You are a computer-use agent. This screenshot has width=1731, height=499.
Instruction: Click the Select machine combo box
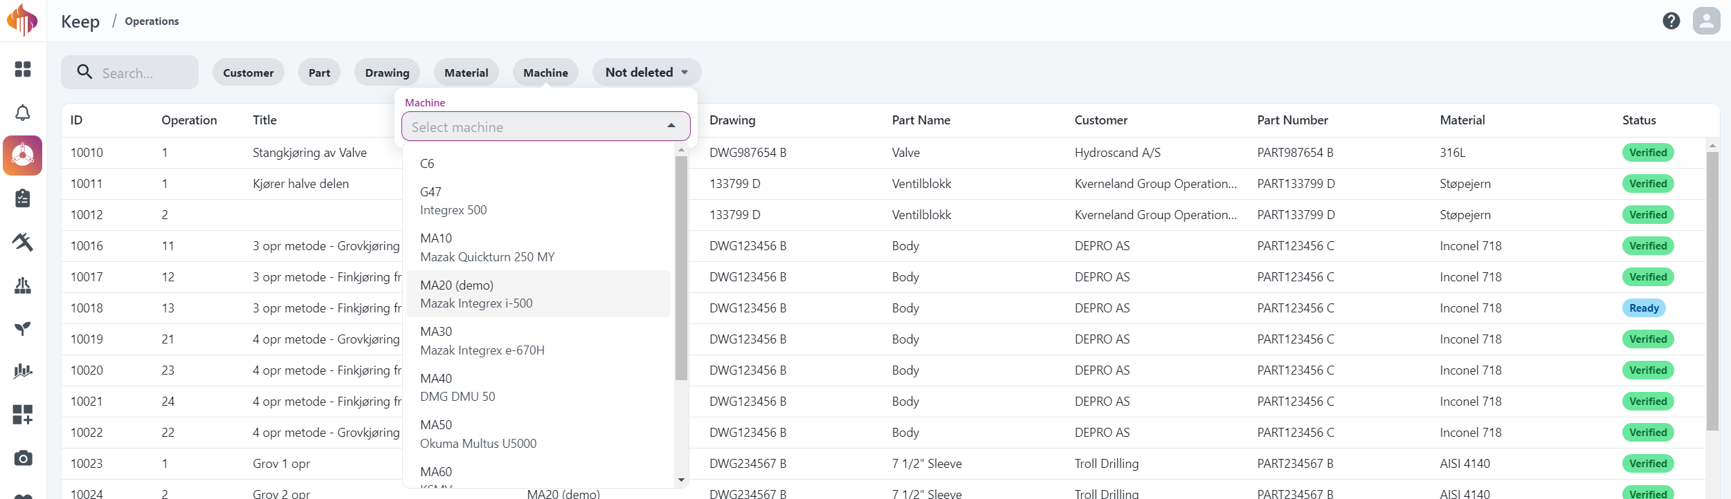545,126
